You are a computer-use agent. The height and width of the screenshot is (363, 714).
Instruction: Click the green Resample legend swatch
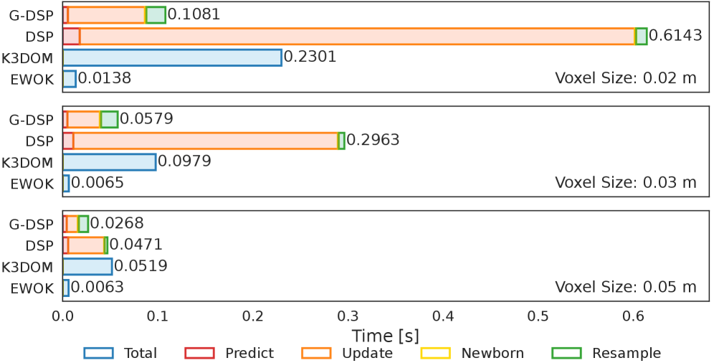[x=566, y=353]
